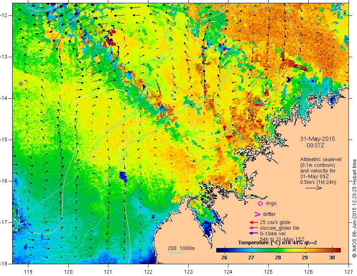The image size is (357, 276).
Task: Click the 'Temperature (°C) n18 44% ql>=2' title
Action: (x=277, y=243)
